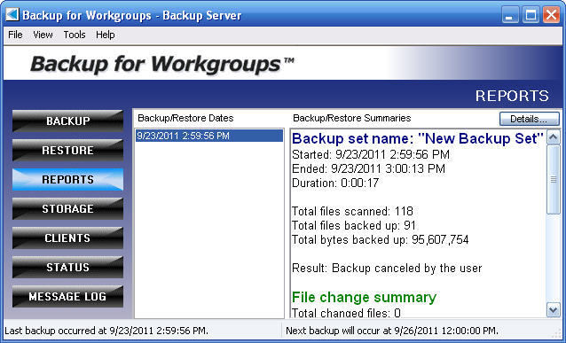Minimize the Backup Server window
This screenshot has height=343, width=566.
510,15
